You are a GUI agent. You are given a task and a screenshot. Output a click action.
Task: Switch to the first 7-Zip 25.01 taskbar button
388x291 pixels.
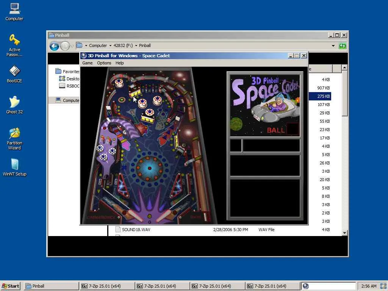(x=107, y=286)
